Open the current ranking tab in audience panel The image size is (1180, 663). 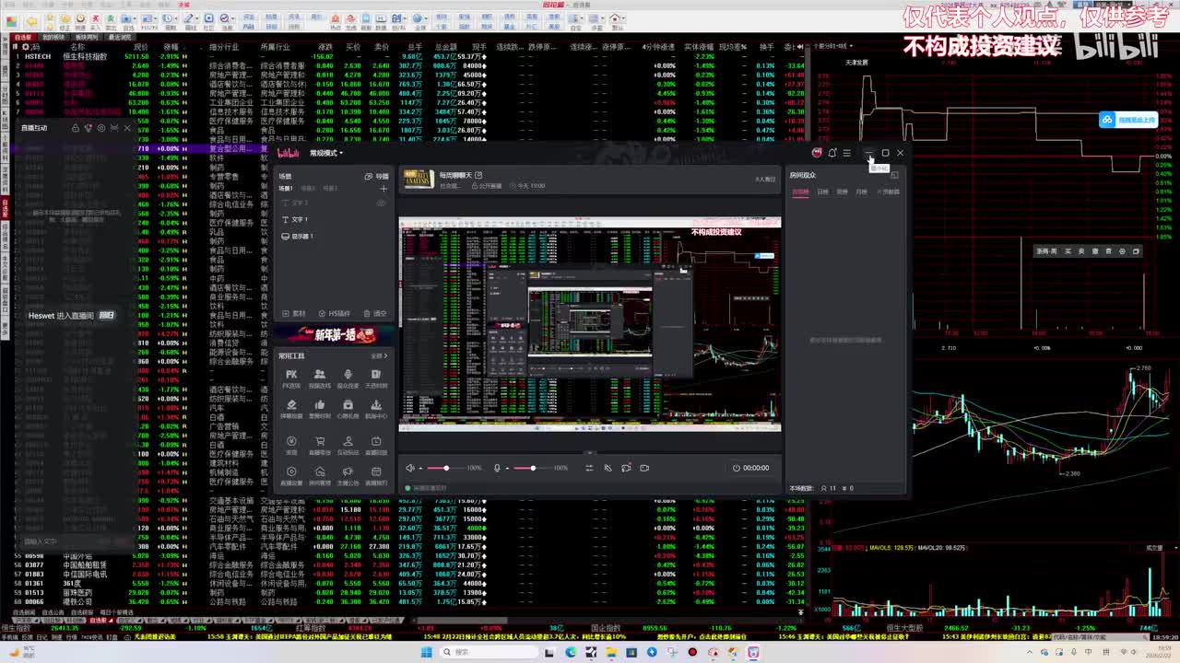(x=800, y=192)
